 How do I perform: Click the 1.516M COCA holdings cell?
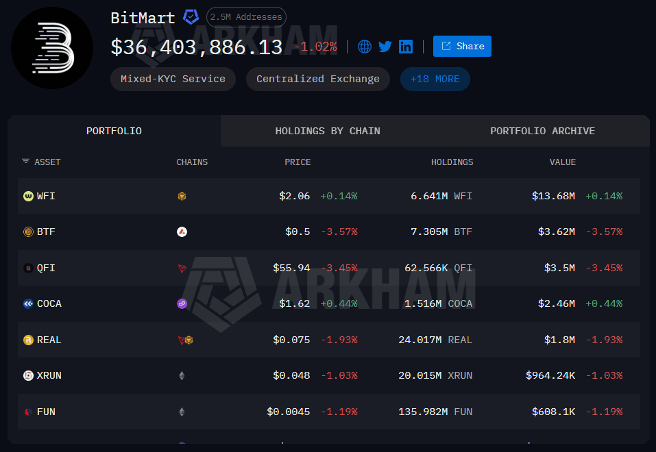pos(438,303)
